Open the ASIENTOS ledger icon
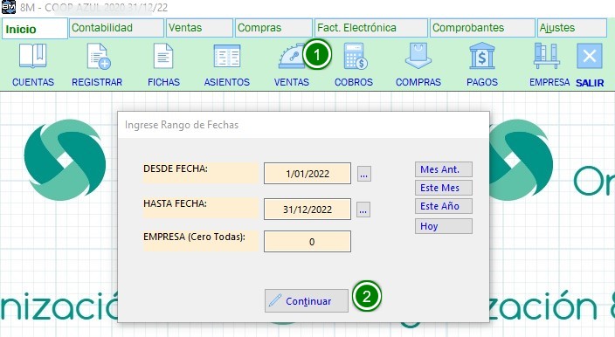Image resolution: width=615 pixels, height=337 pixels. click(x=227, y=56)
